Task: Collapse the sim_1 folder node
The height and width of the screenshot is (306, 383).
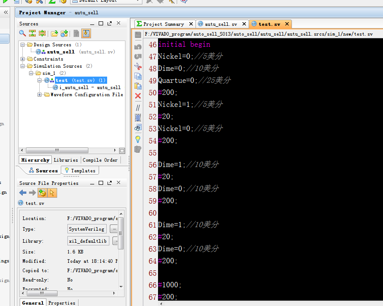Action: click(x=31, y=73)
